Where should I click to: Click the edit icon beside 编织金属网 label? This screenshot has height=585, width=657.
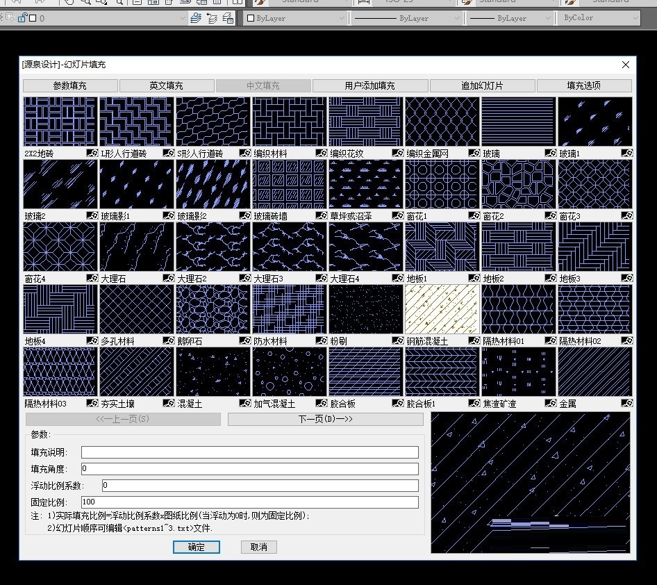[474, 153]
